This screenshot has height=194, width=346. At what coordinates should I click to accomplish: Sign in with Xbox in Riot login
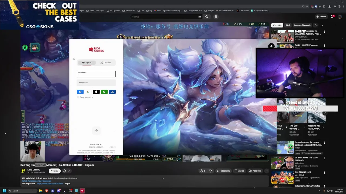coord(104,92)
